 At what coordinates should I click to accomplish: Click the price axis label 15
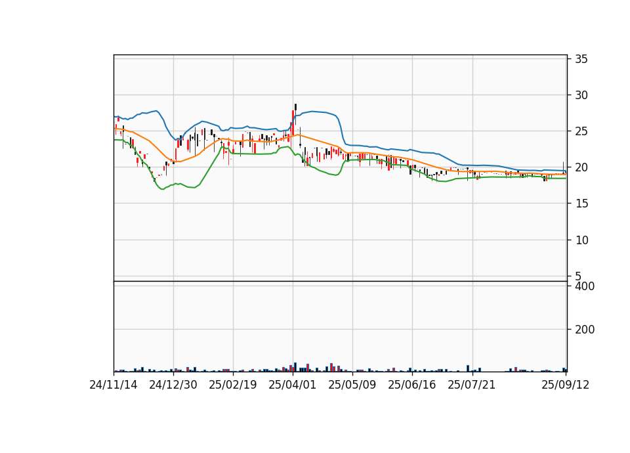(x=581, y=204)
